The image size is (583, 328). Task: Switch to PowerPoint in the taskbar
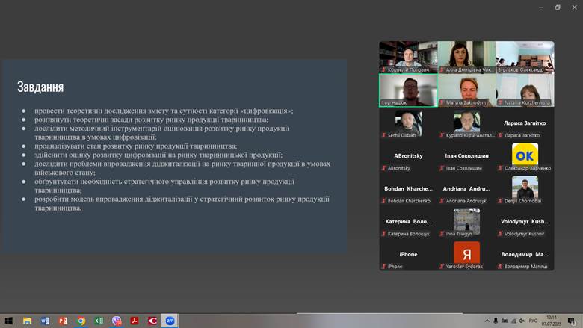(x=63, y=321)
